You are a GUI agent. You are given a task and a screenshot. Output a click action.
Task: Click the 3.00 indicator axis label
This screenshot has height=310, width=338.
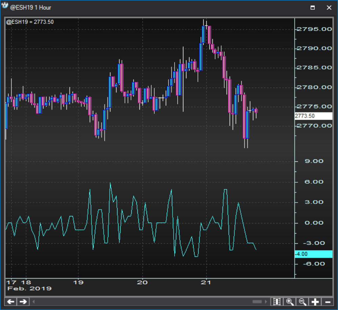click(314, 202)
